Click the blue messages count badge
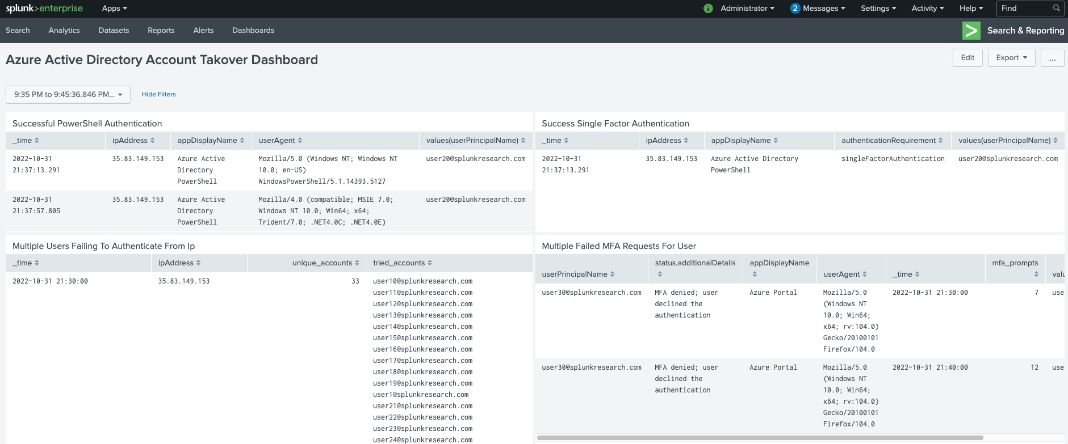Screen dimensions: 1068x444 [x=795, y=9]
